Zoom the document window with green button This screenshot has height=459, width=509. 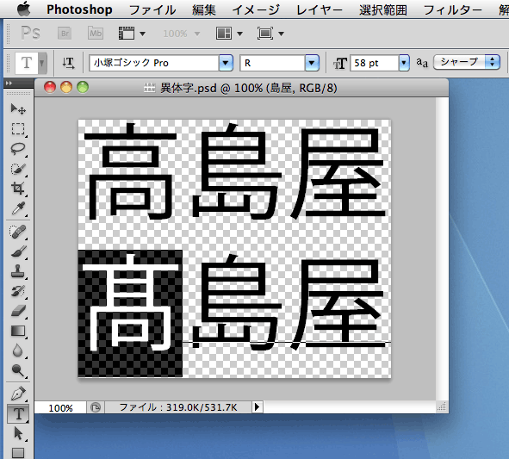pyautogui.click(x=83, y=88)
